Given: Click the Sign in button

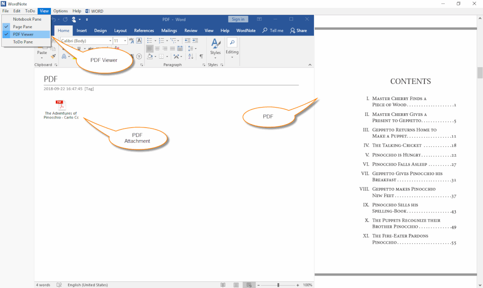Looking at the screenshot, I should tap(238, 19).
